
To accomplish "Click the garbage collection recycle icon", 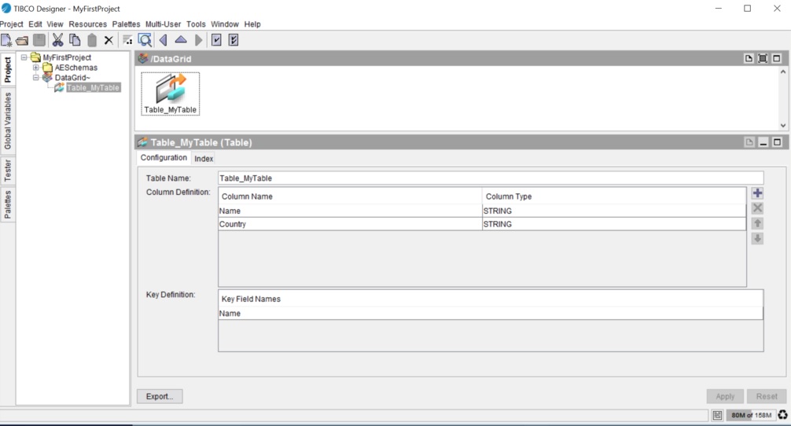I will pyautogui.click(x=782, y=415).
